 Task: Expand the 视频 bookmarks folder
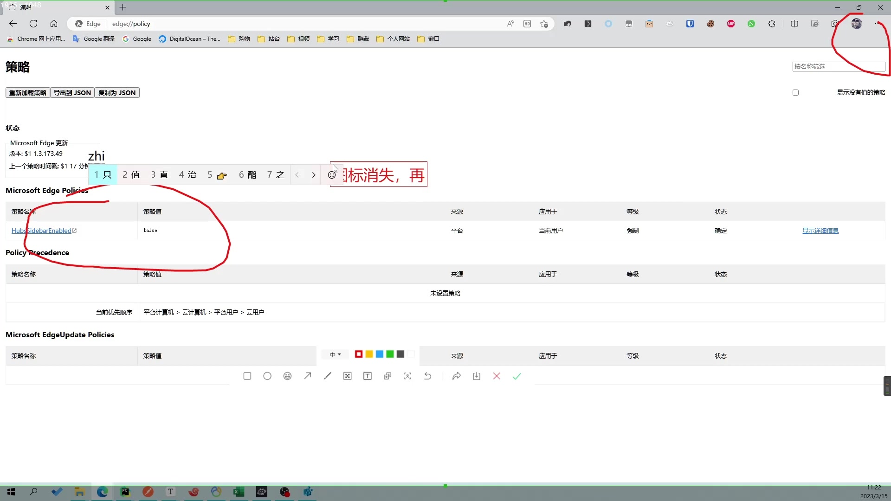298,39
